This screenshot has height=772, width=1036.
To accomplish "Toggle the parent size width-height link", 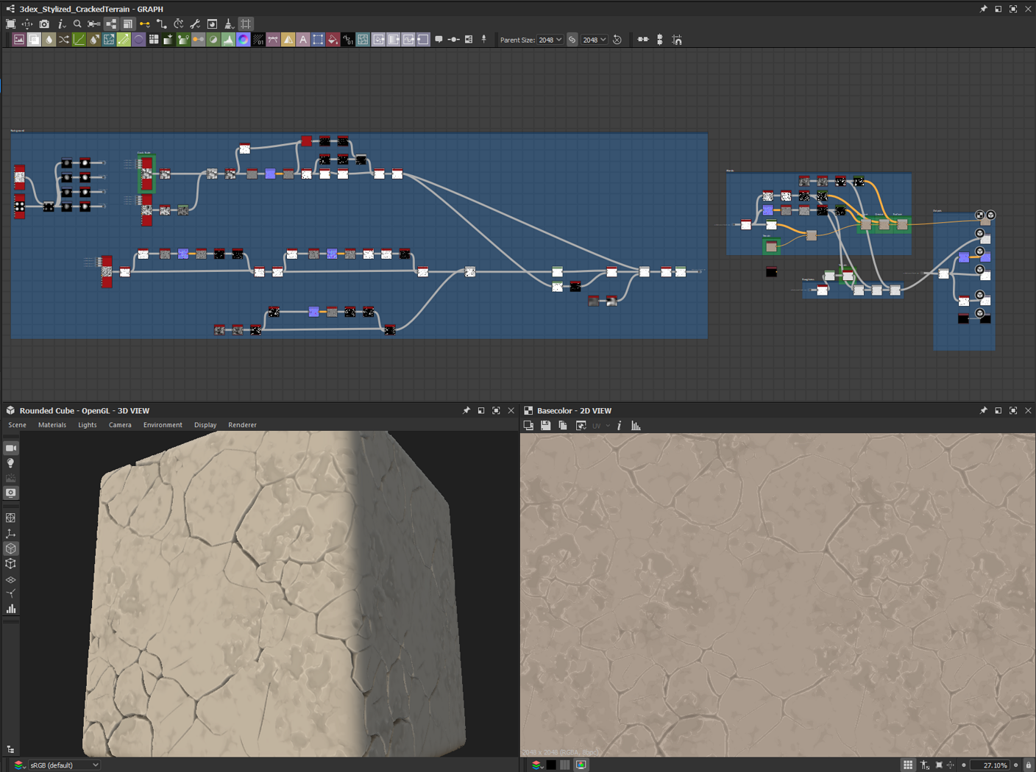I will click(572, 40).
